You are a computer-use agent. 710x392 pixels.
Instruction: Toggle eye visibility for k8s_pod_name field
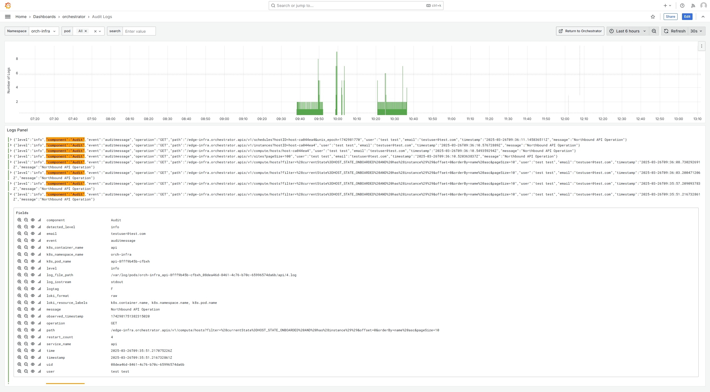[x=33, y=261]
